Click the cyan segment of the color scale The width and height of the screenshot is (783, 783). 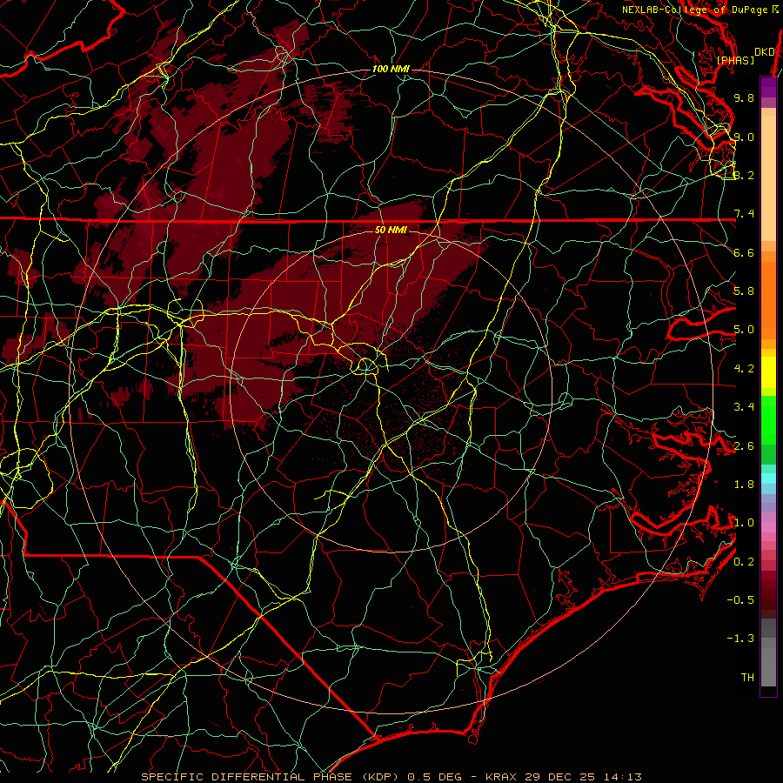tap(768, 478)
